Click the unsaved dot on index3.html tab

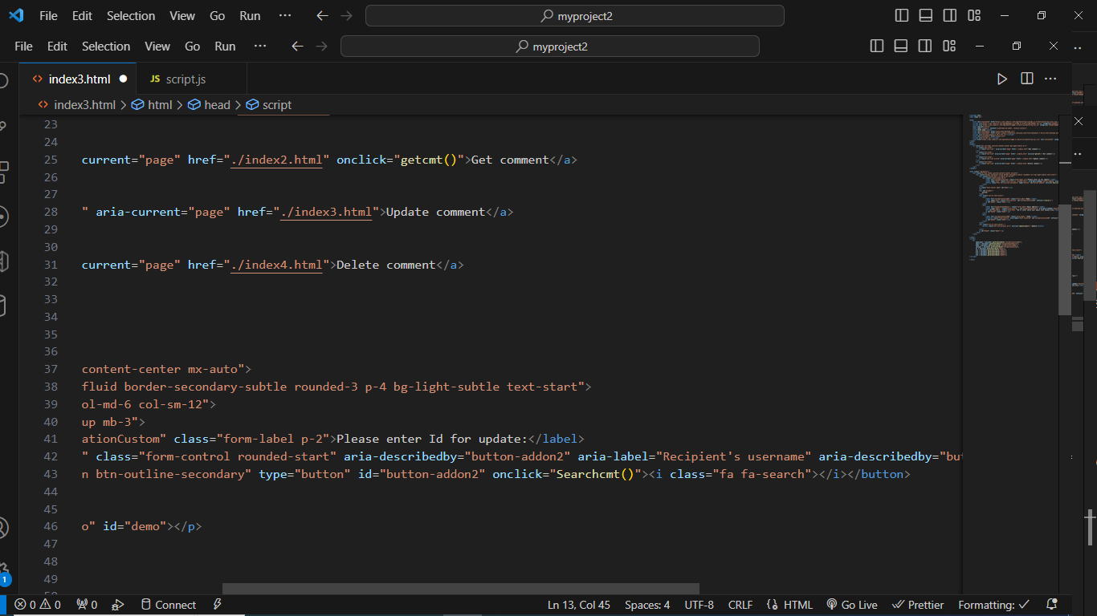pyautogui.click(x=123, y=79)
